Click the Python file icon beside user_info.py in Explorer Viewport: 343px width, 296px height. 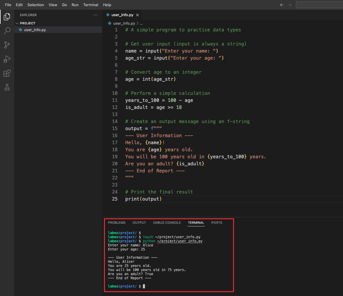pyautogui.click(x=21, y=30)
